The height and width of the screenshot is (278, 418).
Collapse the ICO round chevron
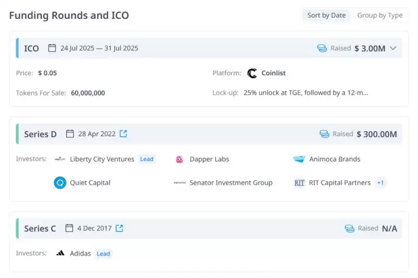pyautogui.click(x=393, y=48)
